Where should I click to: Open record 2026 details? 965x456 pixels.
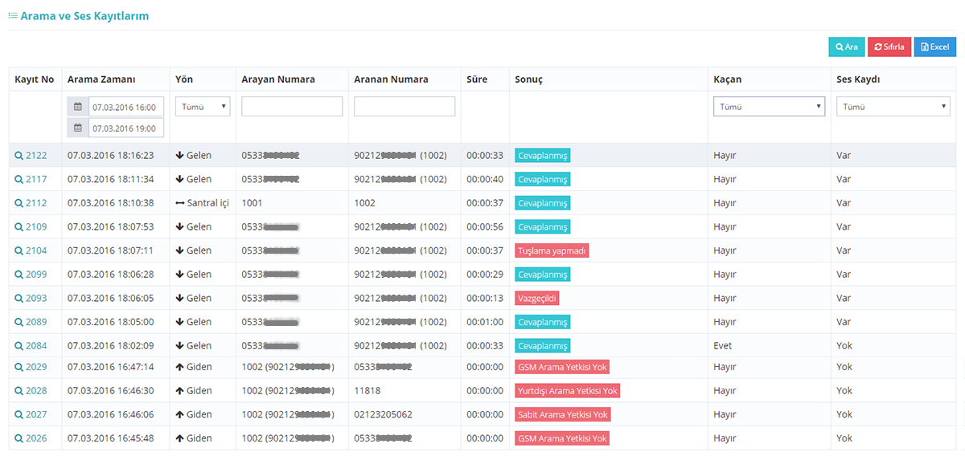tap(31, 438)
